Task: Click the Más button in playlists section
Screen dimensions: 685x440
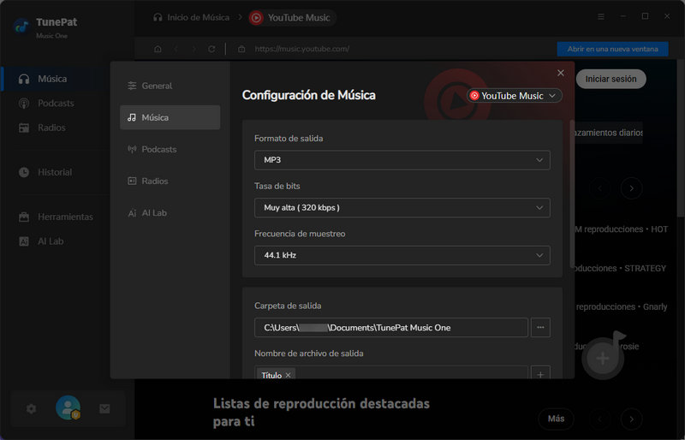Action: 556,419
